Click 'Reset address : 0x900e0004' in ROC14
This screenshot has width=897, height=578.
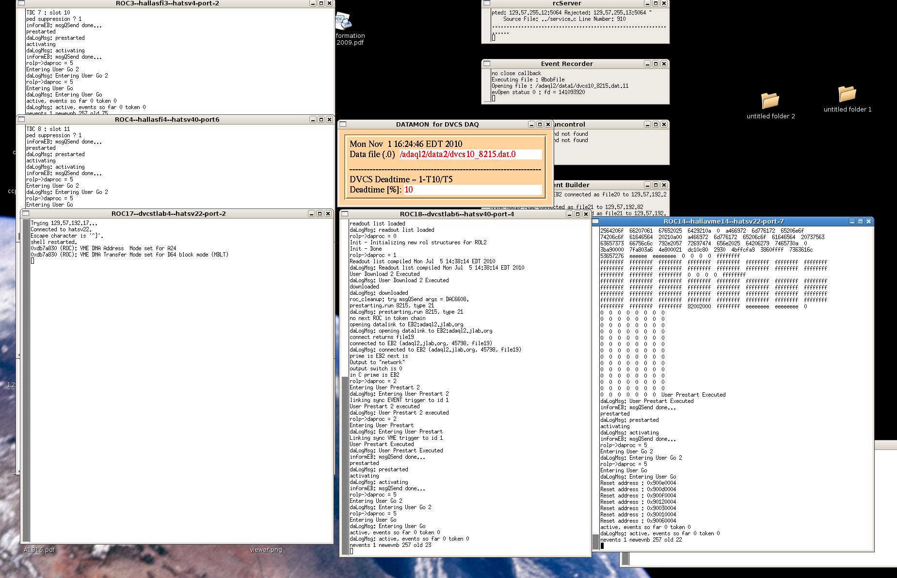[x=638, y=483]
